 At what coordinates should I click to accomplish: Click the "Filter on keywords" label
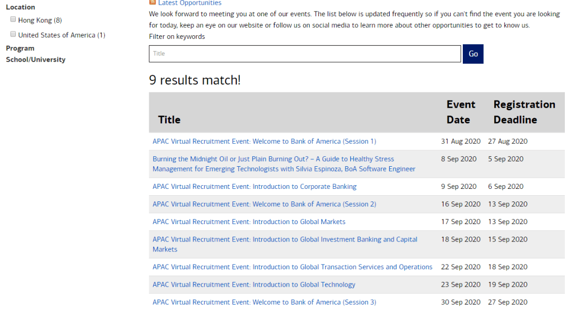click(x=177, y=37)
